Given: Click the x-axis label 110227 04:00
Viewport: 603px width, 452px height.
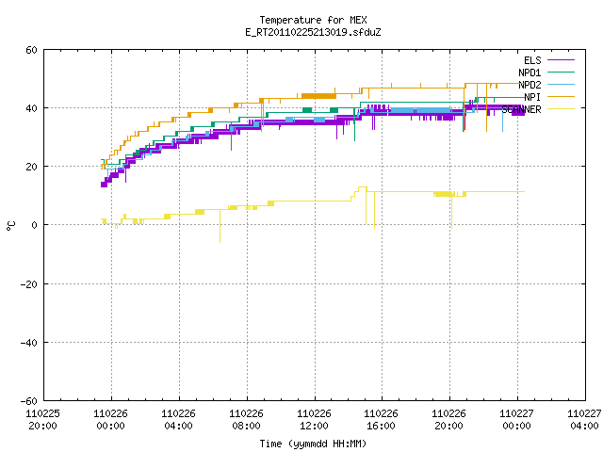Looking at the screenshot, I should [x=584, y=420].
